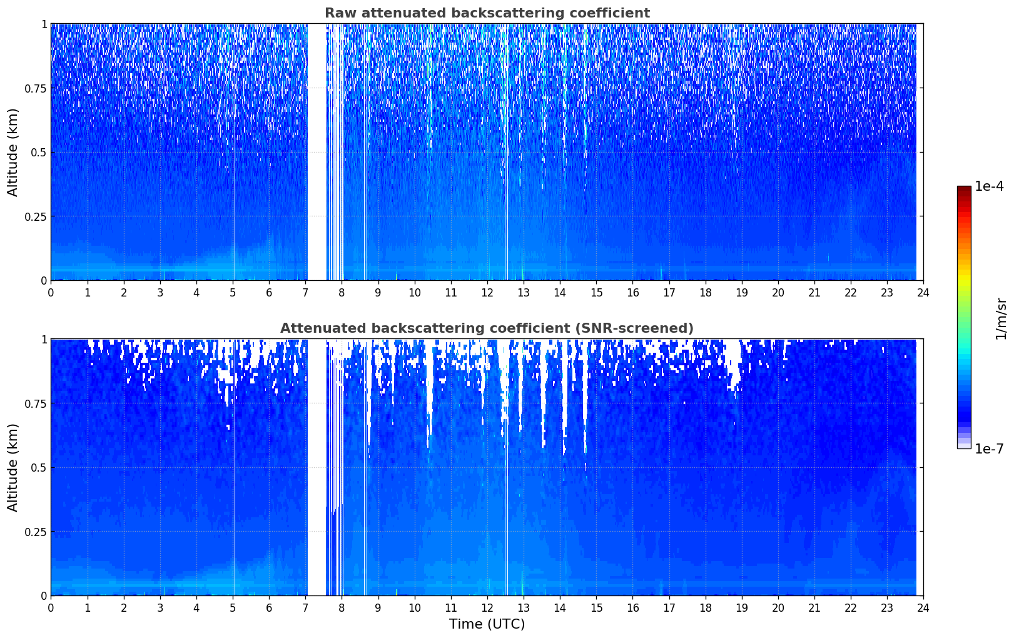Viewport: 1014px width, 638px height.
Task: Click the altitude 1 tick on top plot
Action: click(44, 24)
